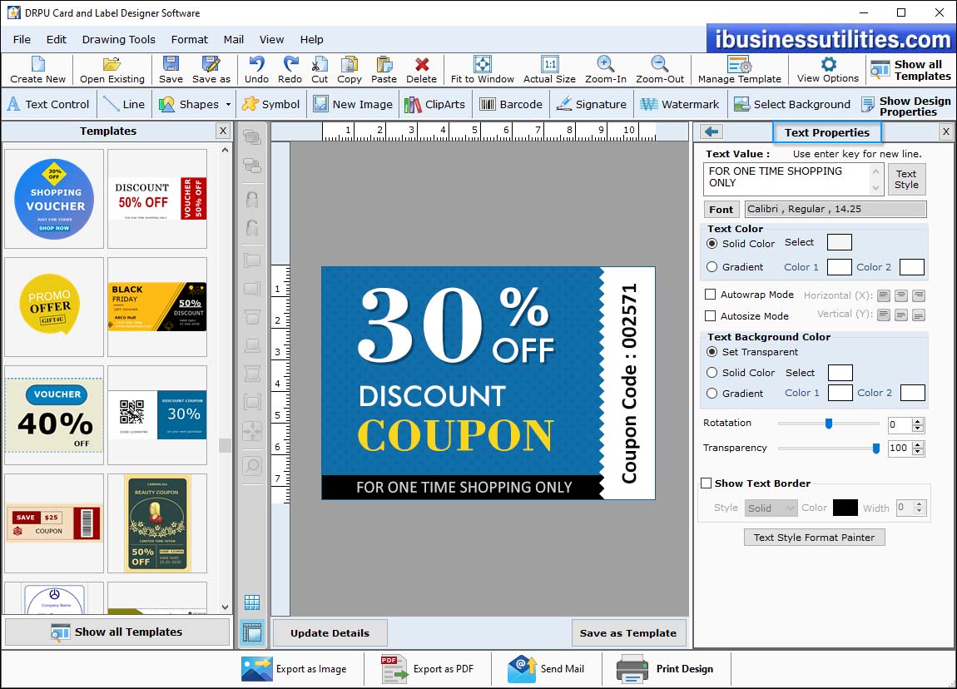
Task: Open the Drawing Tools menu
Action: (x=118, y=39)
